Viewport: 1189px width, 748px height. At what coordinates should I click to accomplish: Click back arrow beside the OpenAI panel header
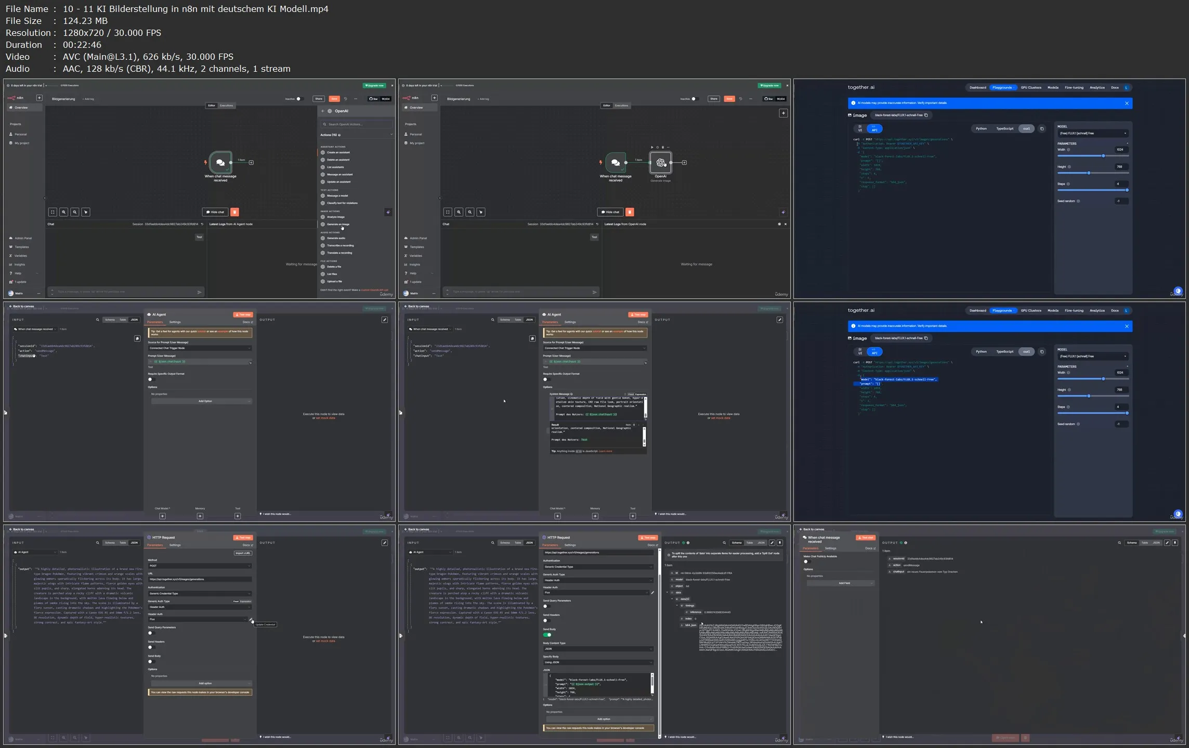tap(322, 111)
